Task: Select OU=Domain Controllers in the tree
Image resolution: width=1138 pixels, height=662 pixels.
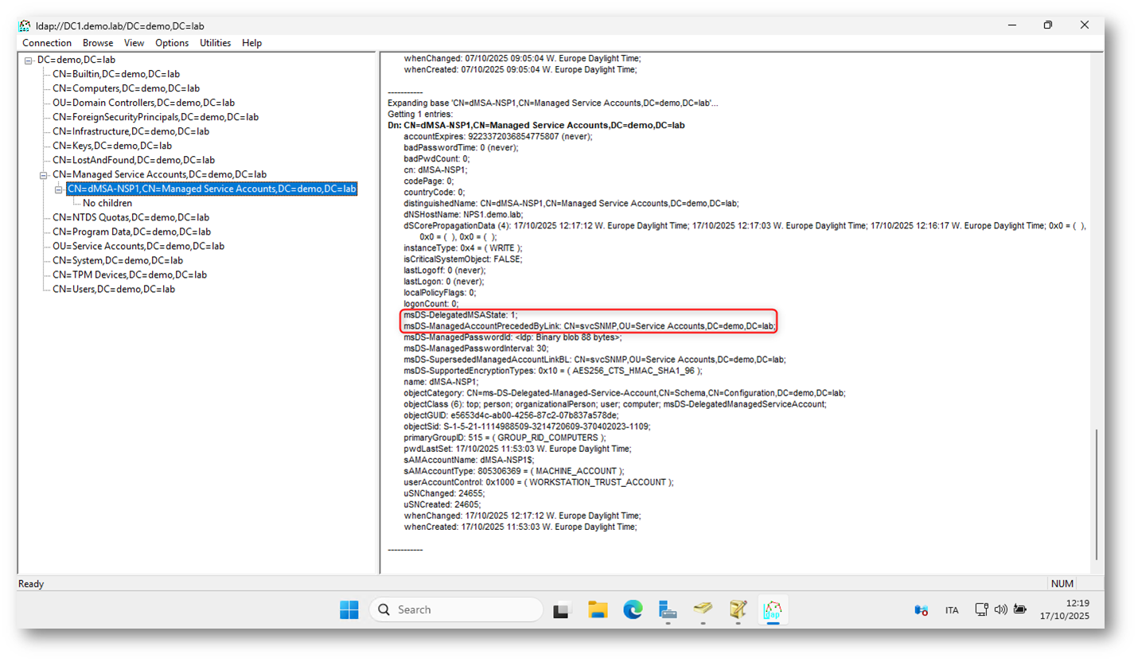Action: click(x=143, y=103)
